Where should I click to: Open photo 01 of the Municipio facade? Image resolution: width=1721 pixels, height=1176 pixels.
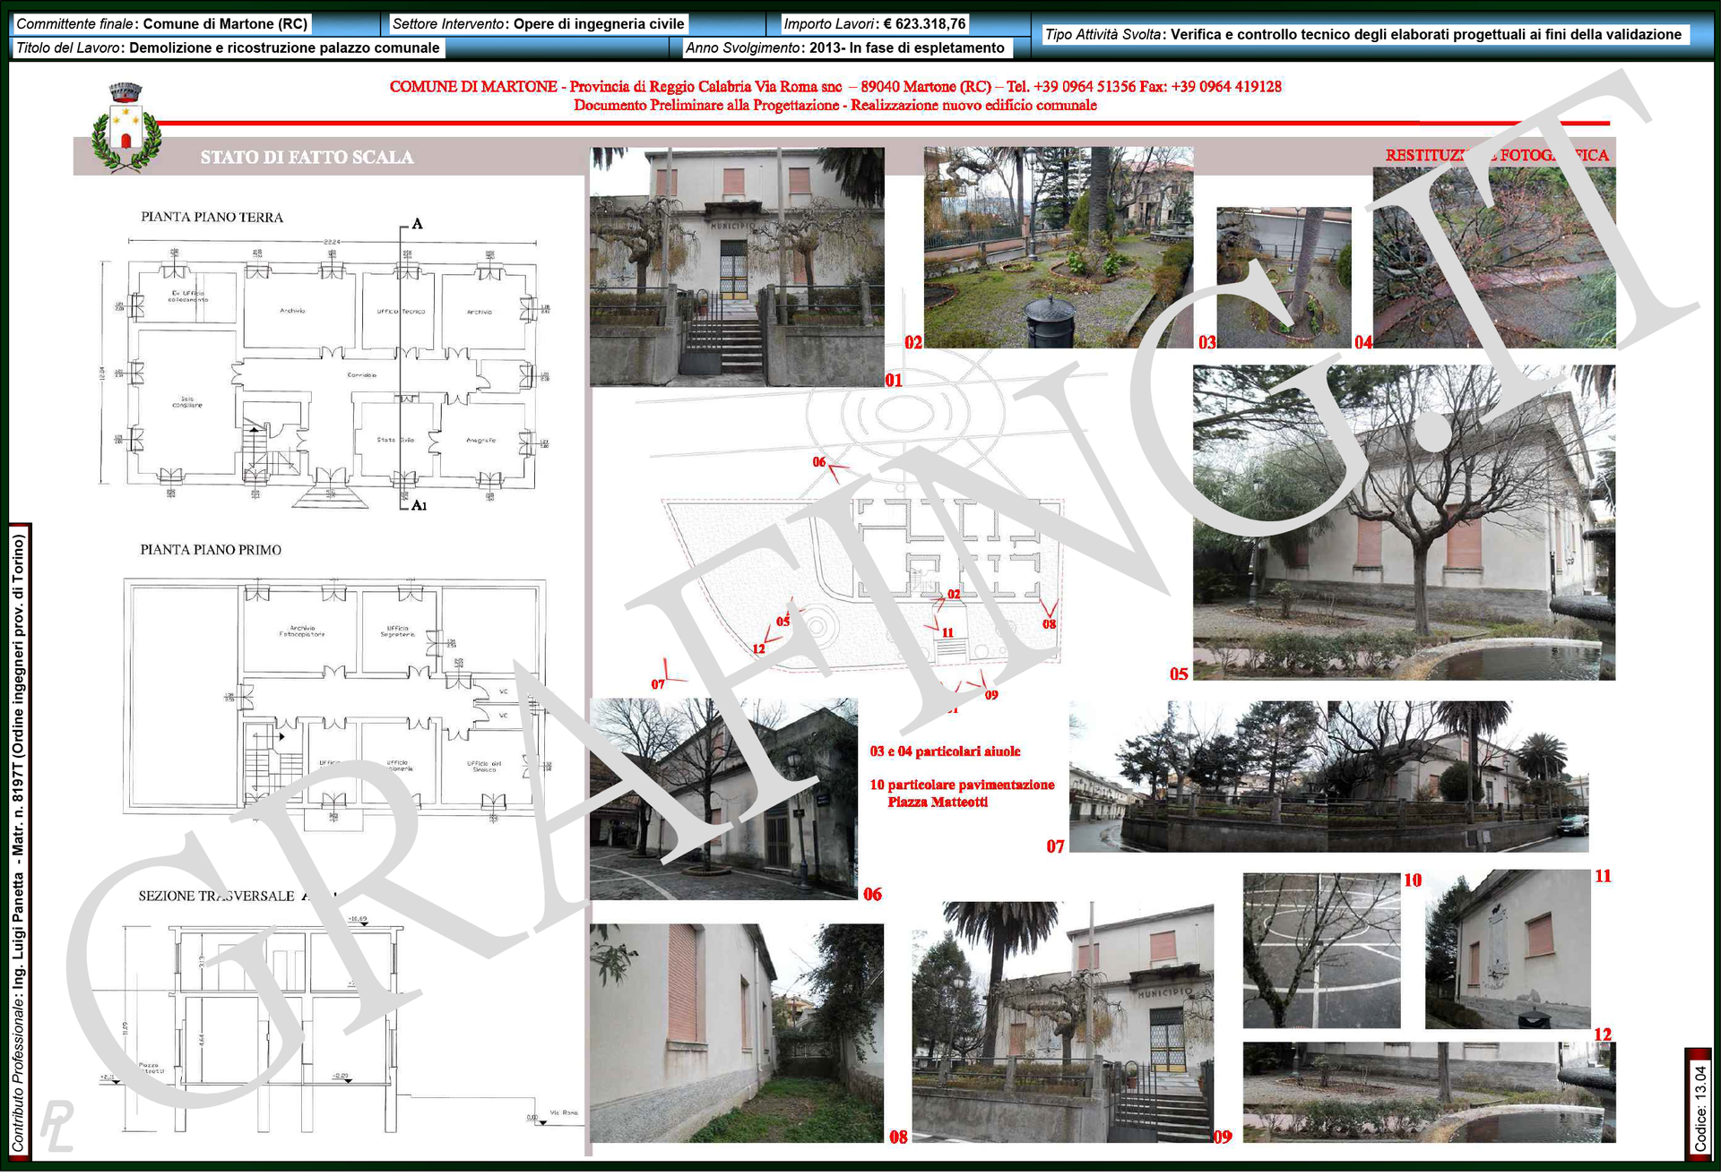[737, 267]
